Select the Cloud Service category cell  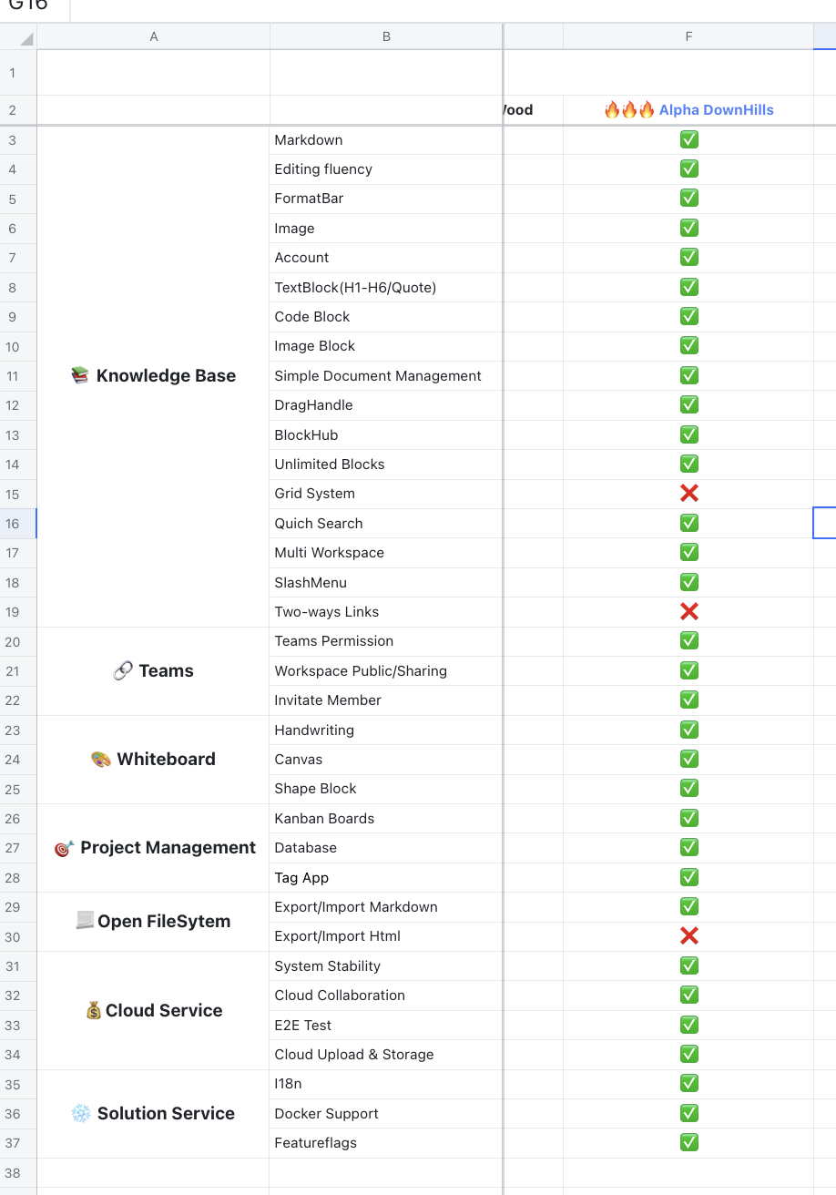pos(153,1010)
